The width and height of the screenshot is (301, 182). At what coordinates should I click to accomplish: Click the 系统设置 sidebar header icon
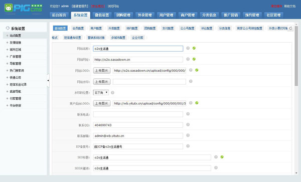point(8,28)
